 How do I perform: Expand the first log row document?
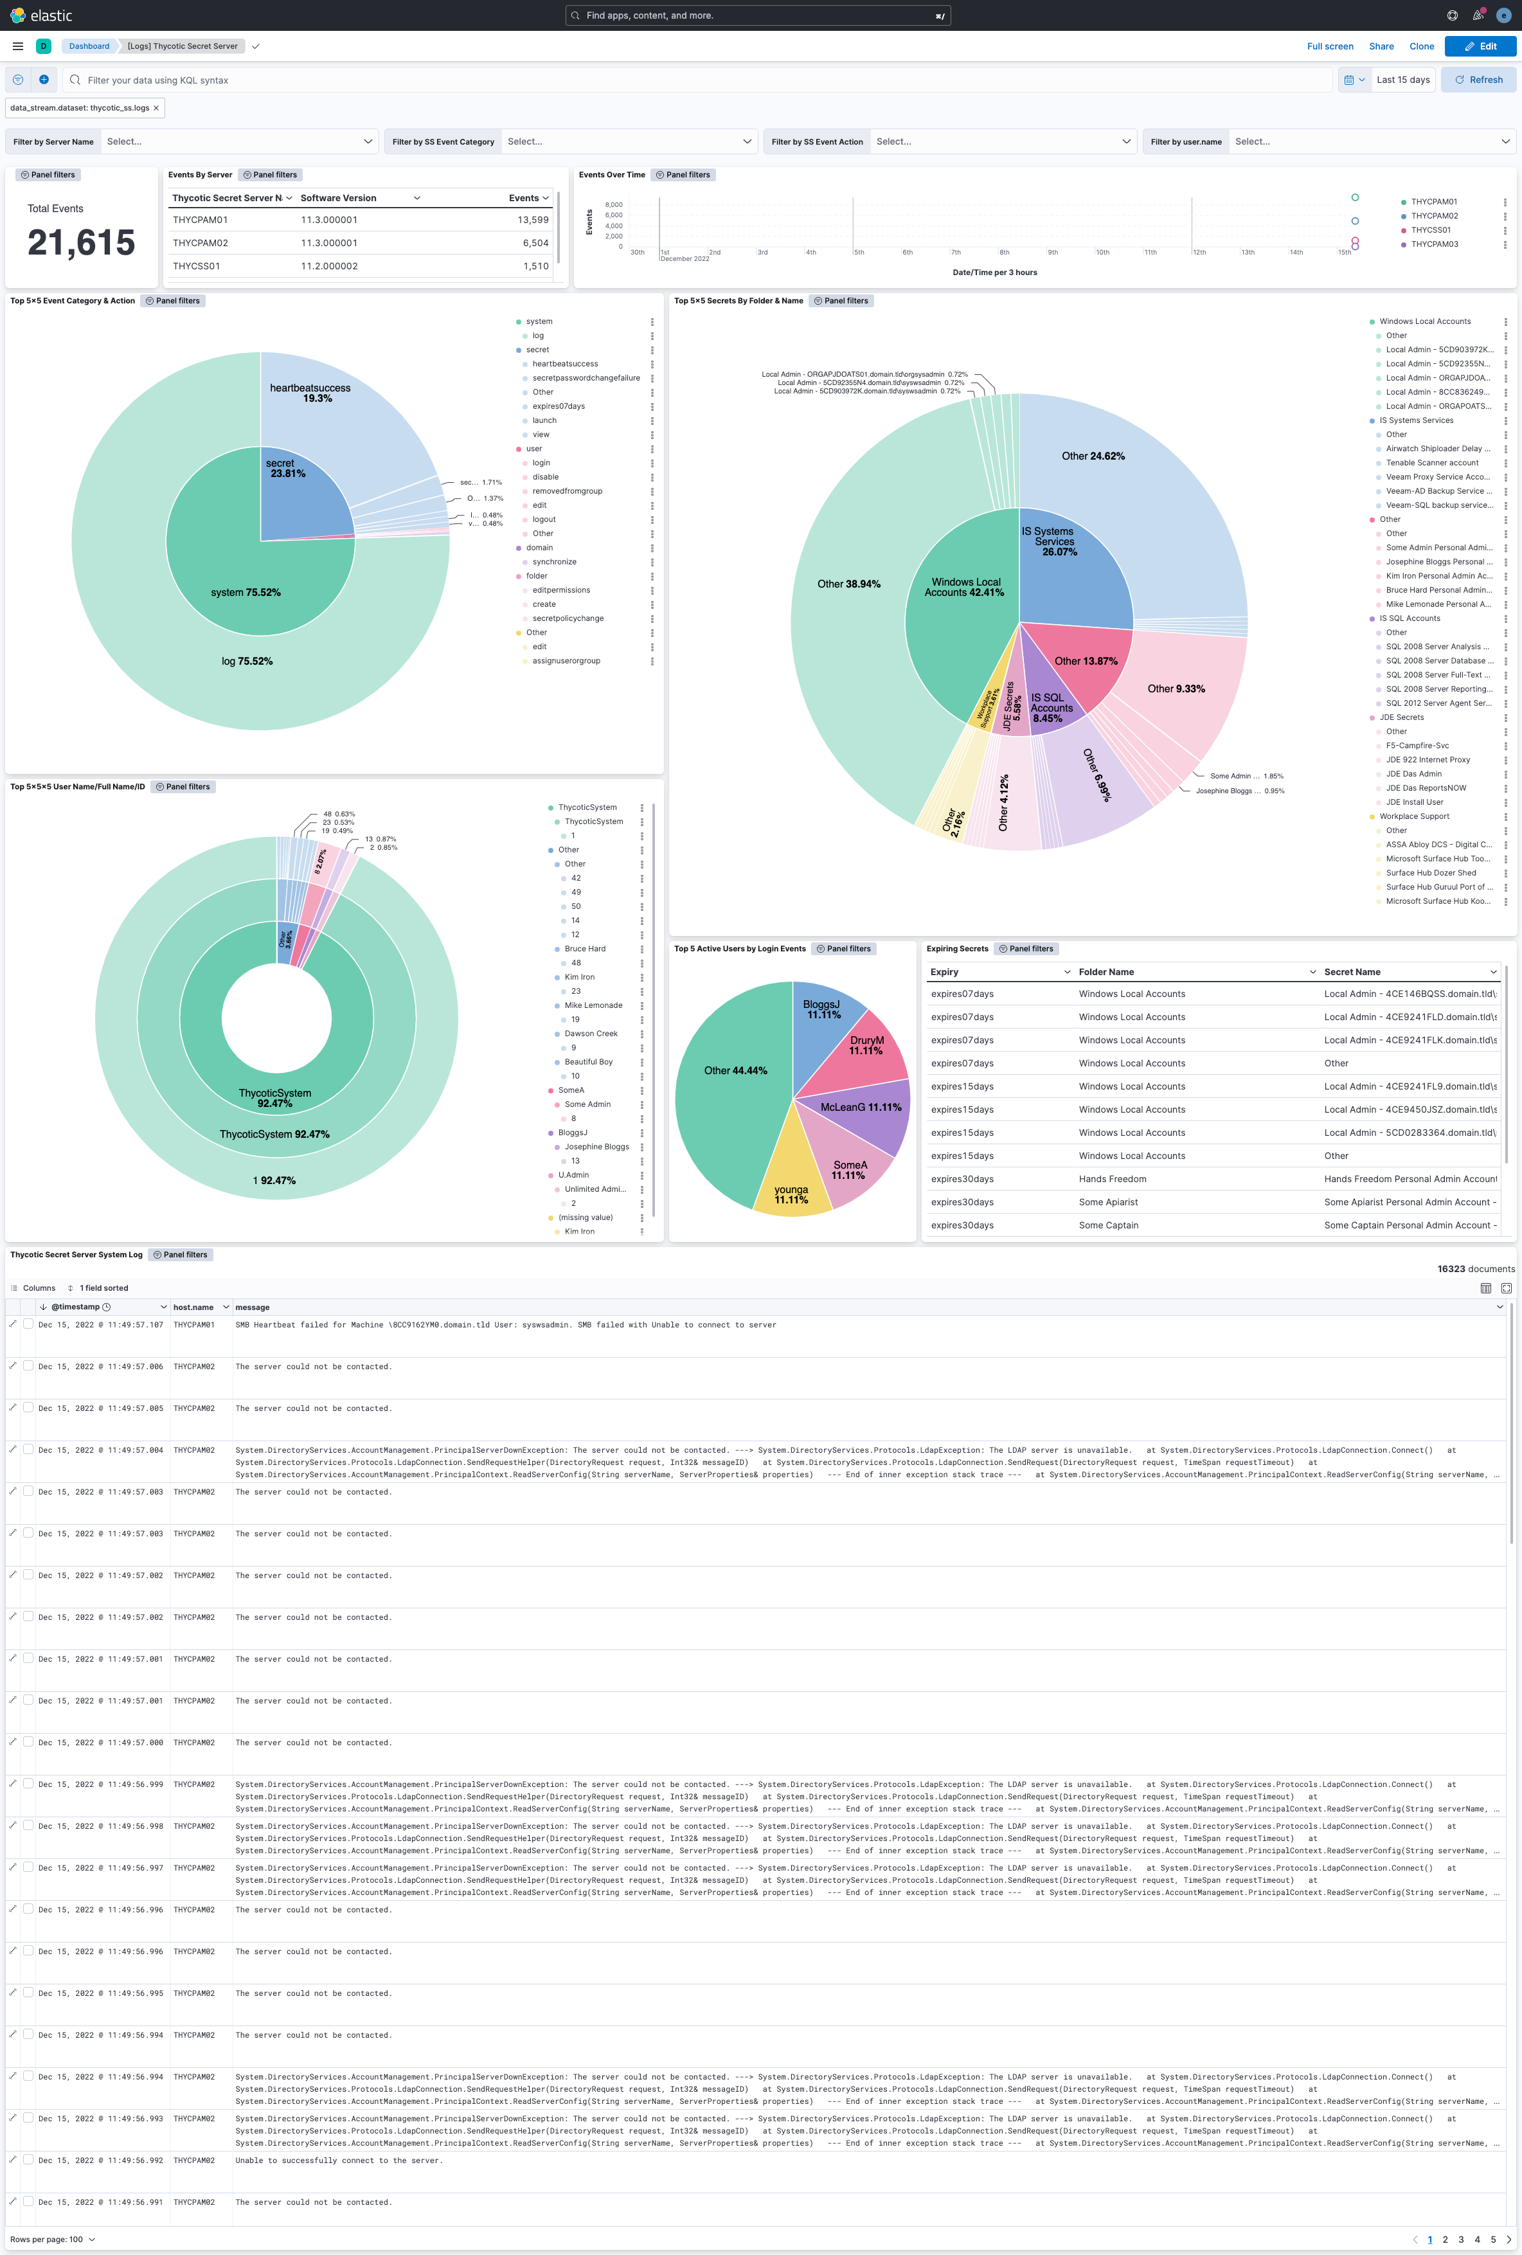coord(13,1324)
